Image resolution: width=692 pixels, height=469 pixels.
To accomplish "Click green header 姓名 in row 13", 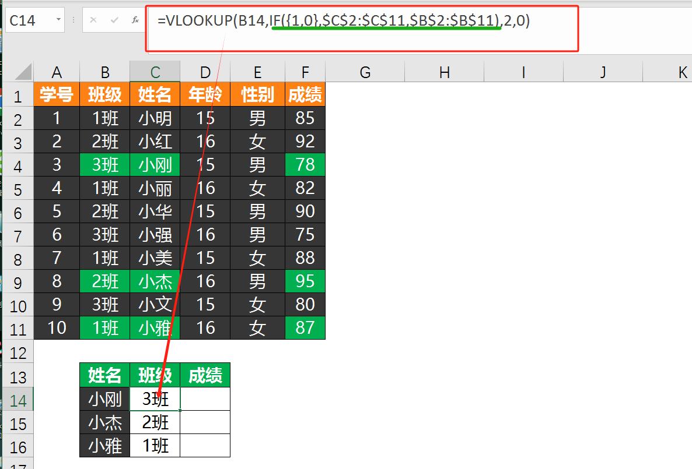I will 104,375.
